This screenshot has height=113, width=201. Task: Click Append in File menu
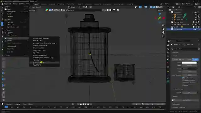pyautogui.click(x=16, y=33)
